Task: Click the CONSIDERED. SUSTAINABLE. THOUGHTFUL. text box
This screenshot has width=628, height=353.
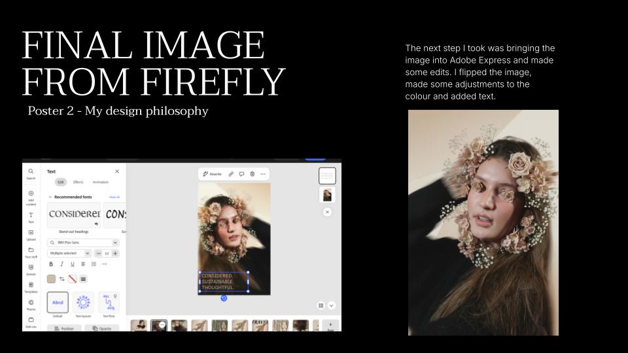Action: pos(224,282)
